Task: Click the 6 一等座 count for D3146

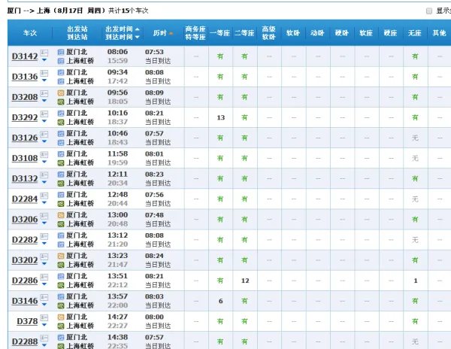Action: pyautogui.click(x=220, y=302)
